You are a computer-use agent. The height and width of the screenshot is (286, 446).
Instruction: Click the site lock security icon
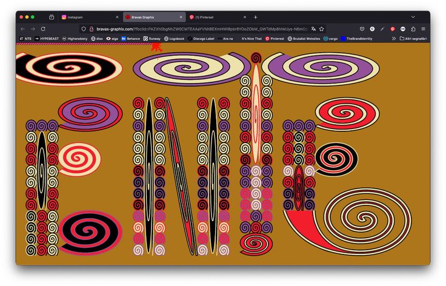pos(92,28)
